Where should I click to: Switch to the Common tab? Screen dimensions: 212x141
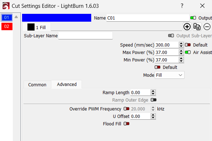point(37,85)
